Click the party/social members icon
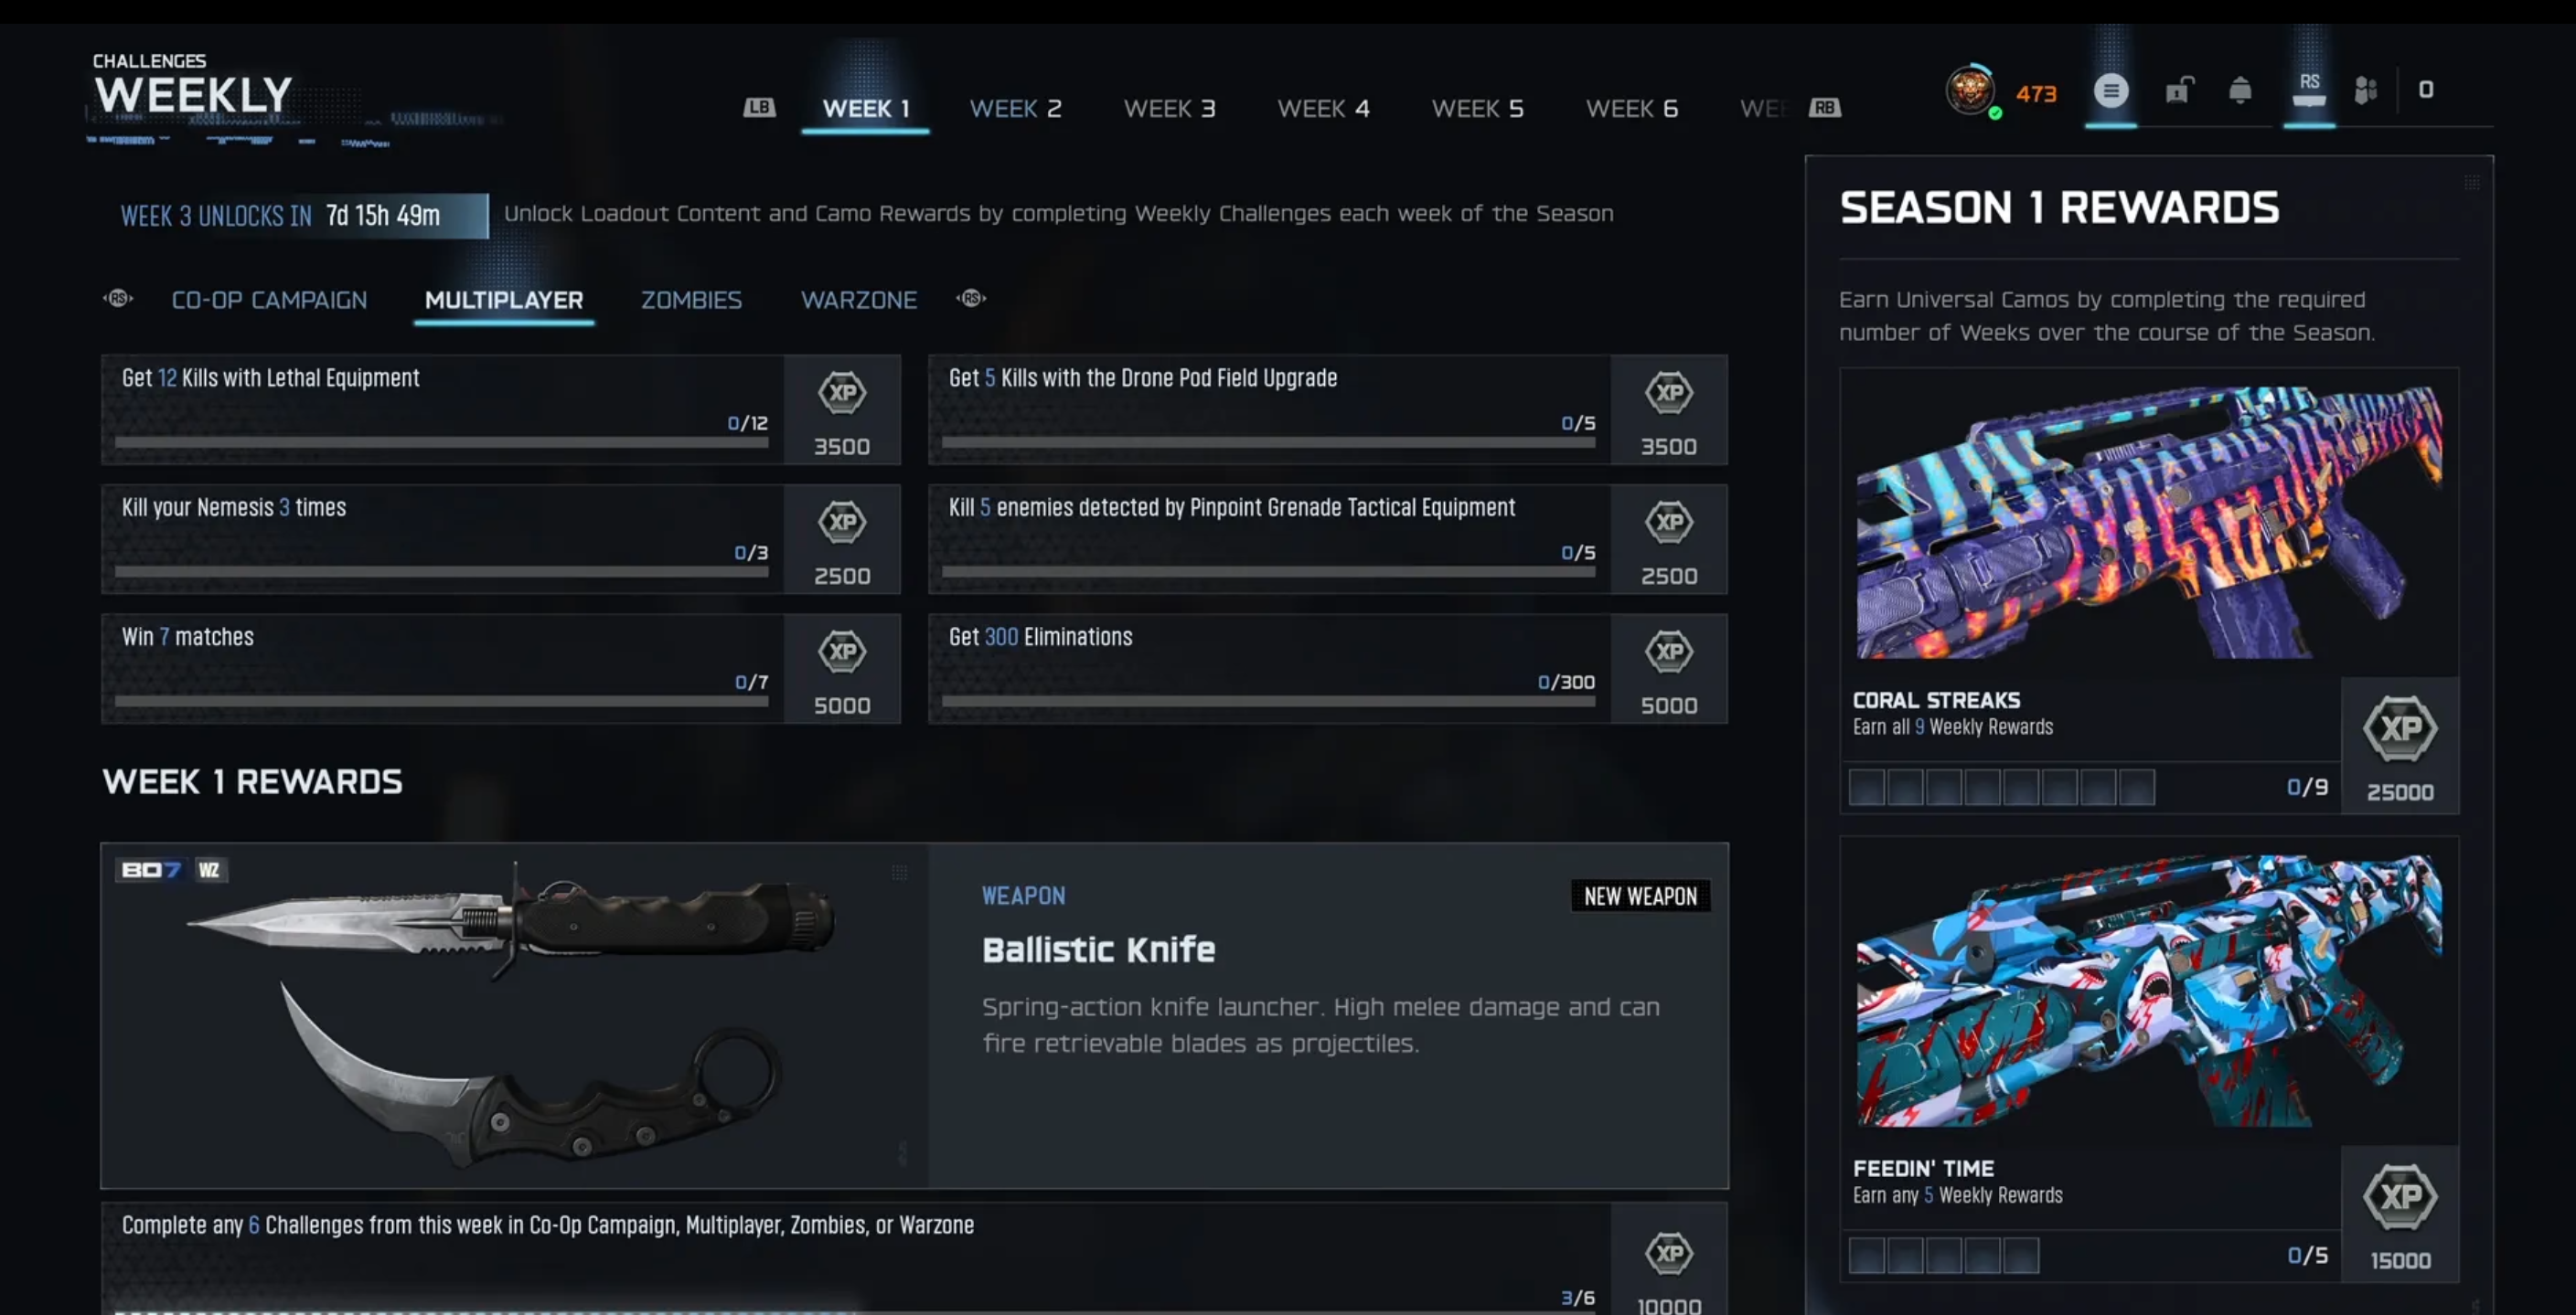Screen dimensions: 2576x1315 pos(2365,91)
